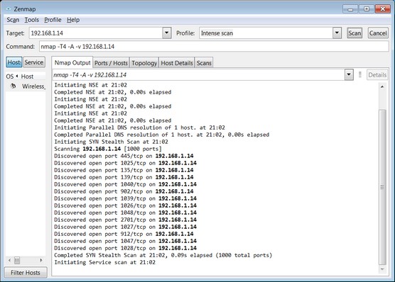
Task: Select the Hosts toggle button
Action: coord(14,62)
